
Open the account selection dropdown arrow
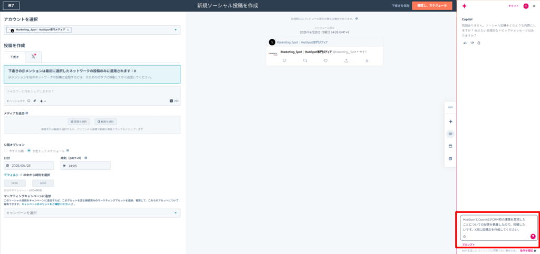[176, 30]
